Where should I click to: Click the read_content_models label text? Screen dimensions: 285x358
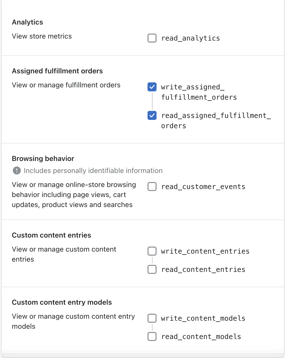(x=201, y=336)
